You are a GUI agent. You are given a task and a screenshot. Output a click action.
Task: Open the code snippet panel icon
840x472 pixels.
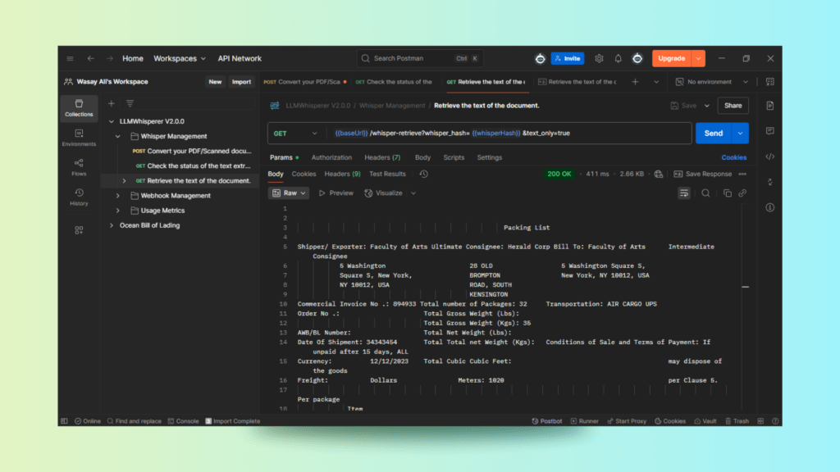click(769, 157)
